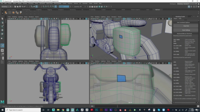Viewport: 200px width, 112px height.
Task: Open Google Chrome from the Windows taskbar
Action: coord(63,110)
